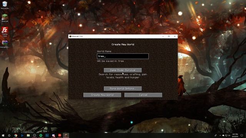This screenshot has height=138, width=246.
Task: Click Create New World button
Action: (x=102, y=95)
